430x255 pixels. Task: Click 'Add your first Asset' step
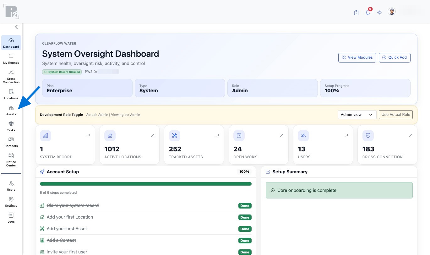(x=67, y=229)
